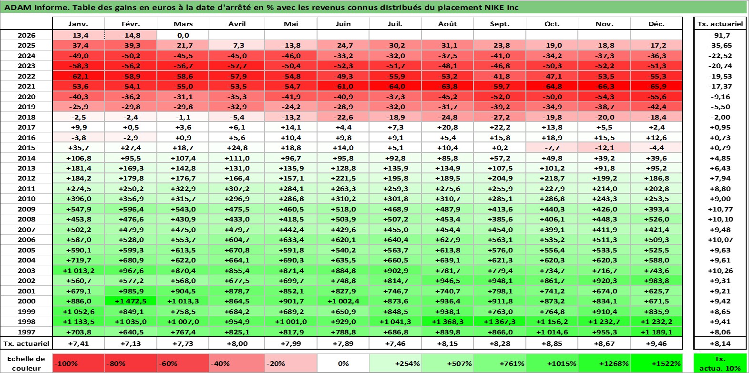Select the -100% red legend swatch
The image size is (749, 373).
point(78,363)
